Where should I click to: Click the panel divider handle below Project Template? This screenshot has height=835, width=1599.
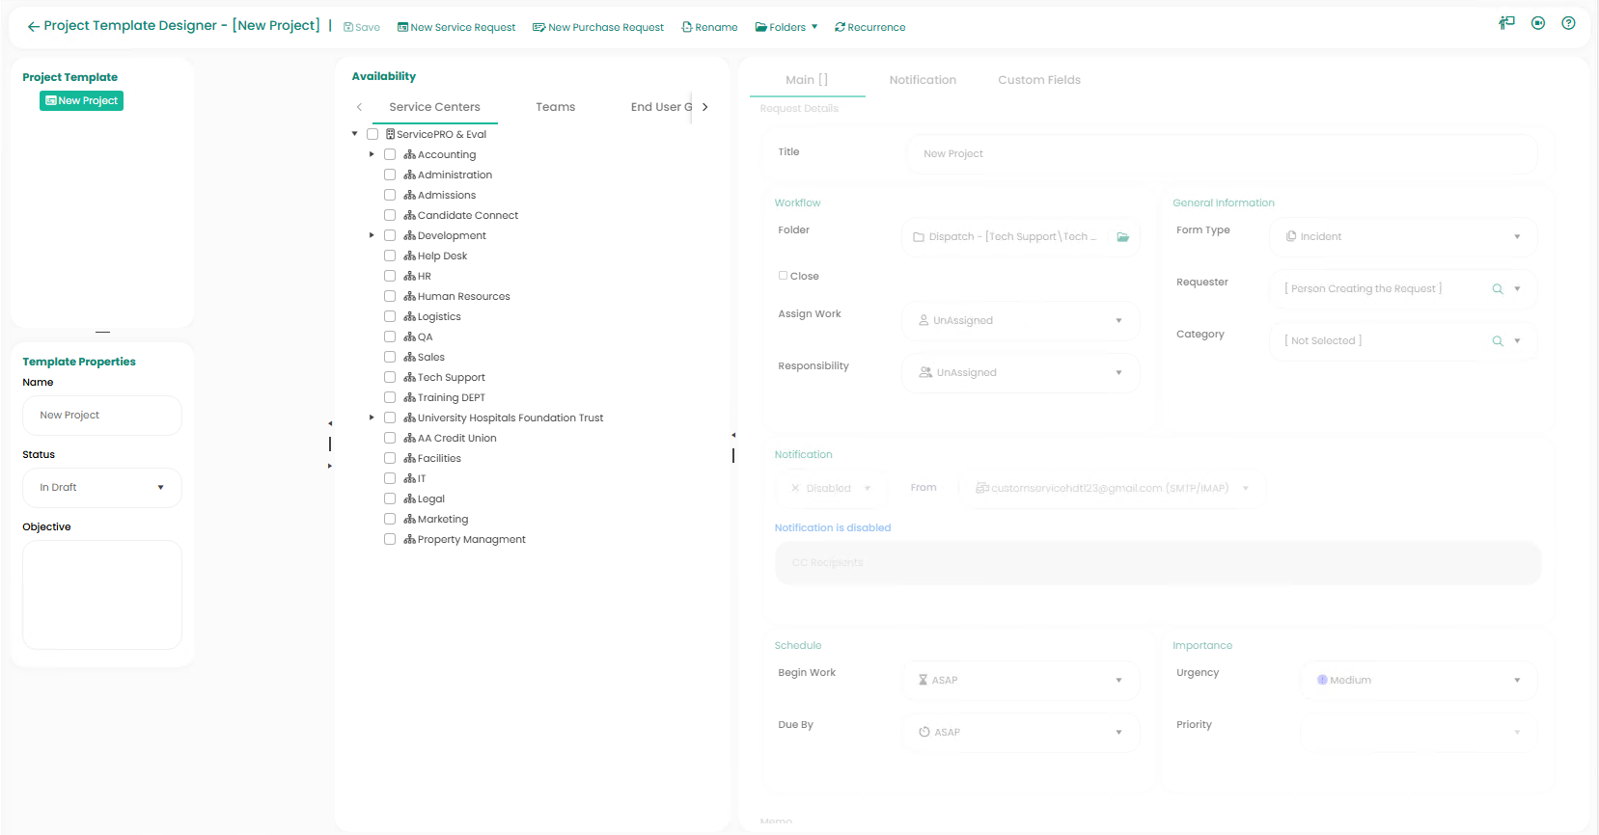click(x=102, y=333)
